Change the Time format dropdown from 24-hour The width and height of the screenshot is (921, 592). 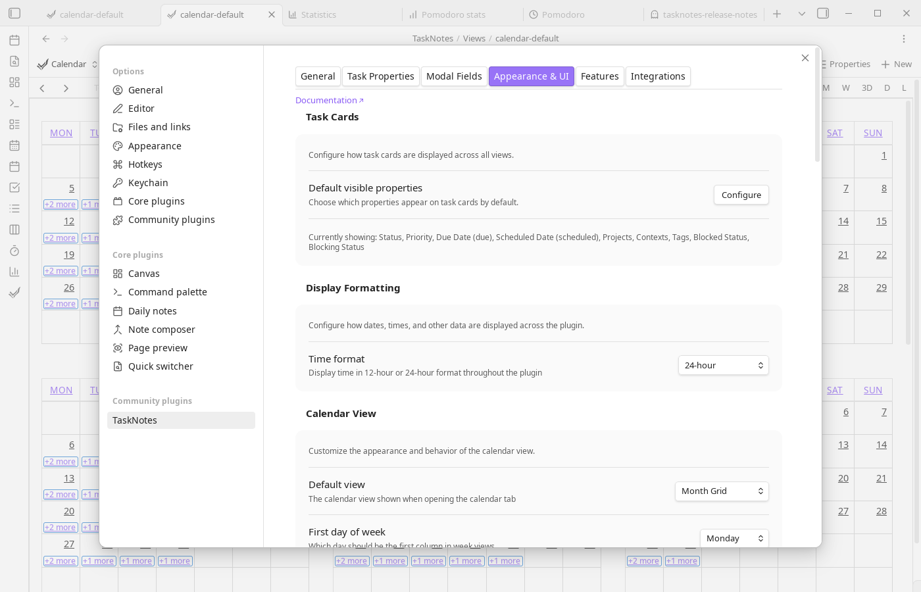724,365
